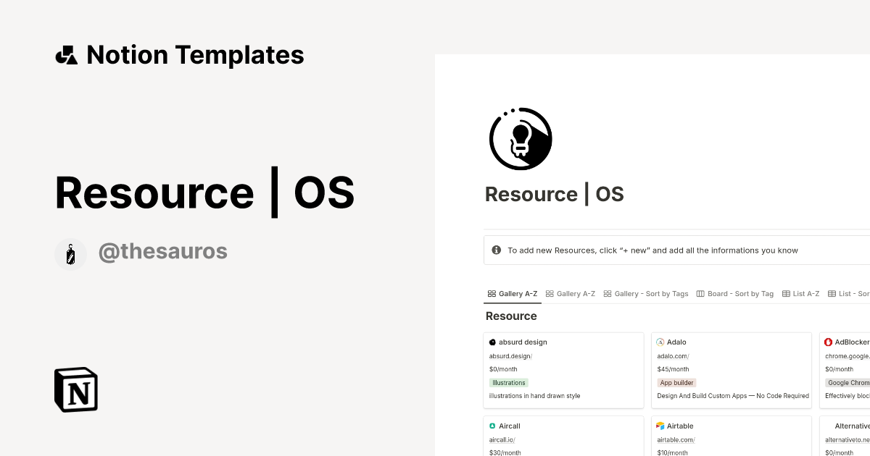
Task: Click the absurd design favicon
Action: (x=492, y=342)
